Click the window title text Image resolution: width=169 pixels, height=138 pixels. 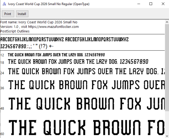49,4
